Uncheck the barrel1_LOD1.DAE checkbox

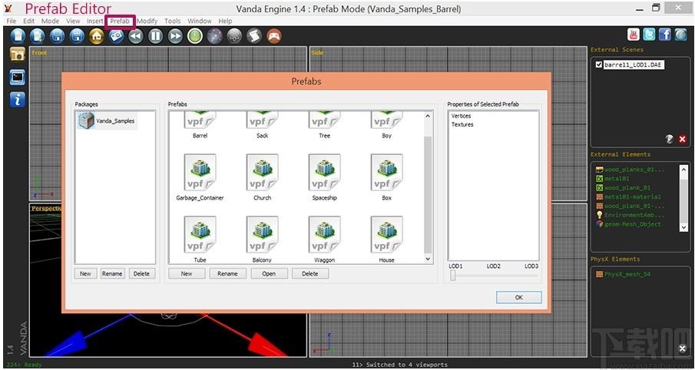599,64
